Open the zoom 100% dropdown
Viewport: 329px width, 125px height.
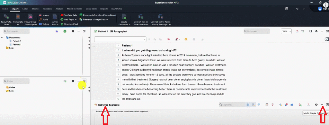coord(286,31)
